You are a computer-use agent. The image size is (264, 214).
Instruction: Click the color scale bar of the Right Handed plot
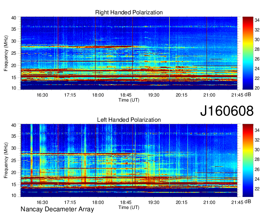248,53
